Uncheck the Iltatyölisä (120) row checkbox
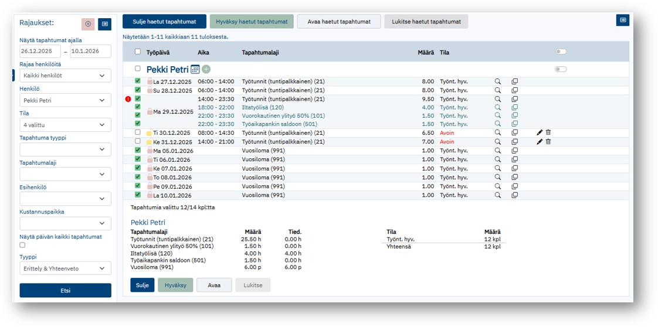Viewport: 658px width, 327px height. point(138,107)
